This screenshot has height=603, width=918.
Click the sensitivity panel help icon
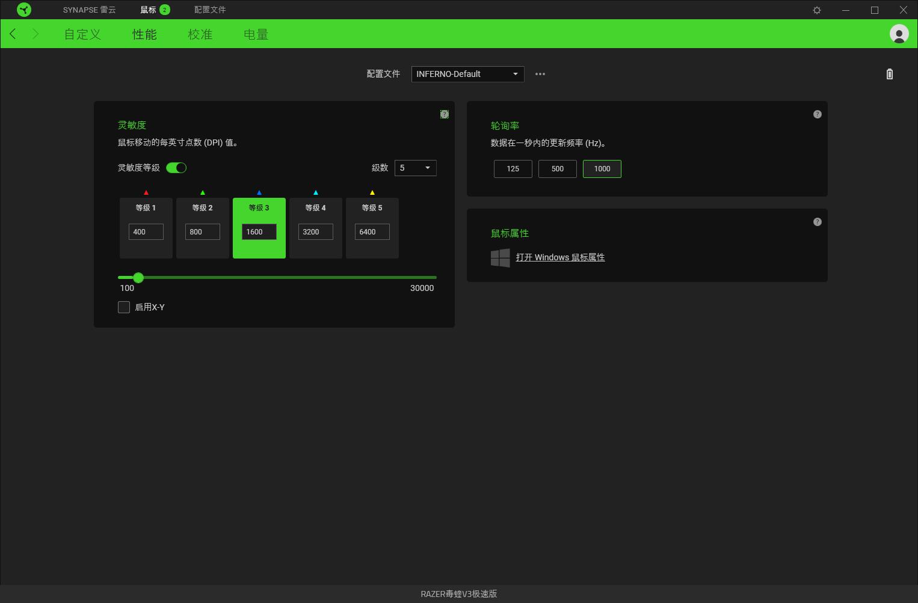(x=445, y=114)
